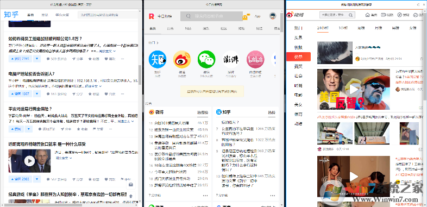Open Weibo 发现 compass icon
The width and height of the screenshot is (427, 207).
pos(399,15)
